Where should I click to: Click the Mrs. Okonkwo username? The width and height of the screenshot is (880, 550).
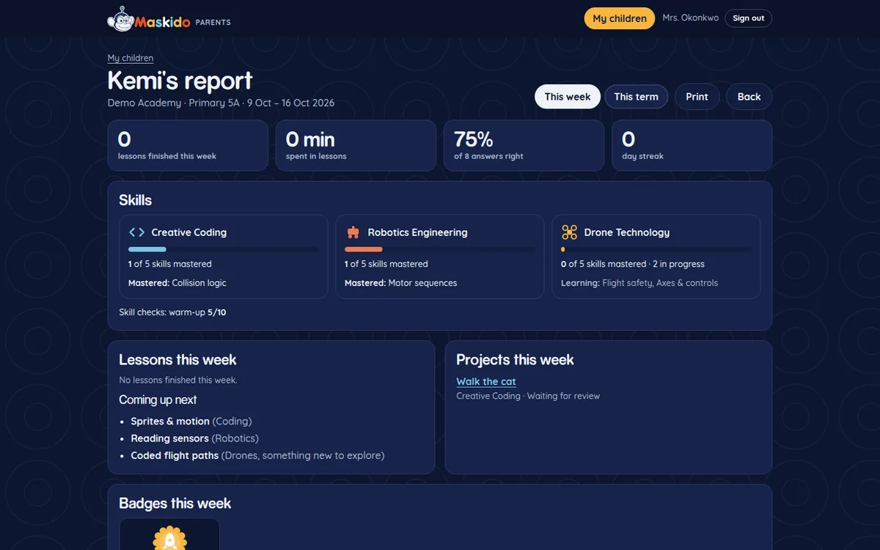(690, 18)
